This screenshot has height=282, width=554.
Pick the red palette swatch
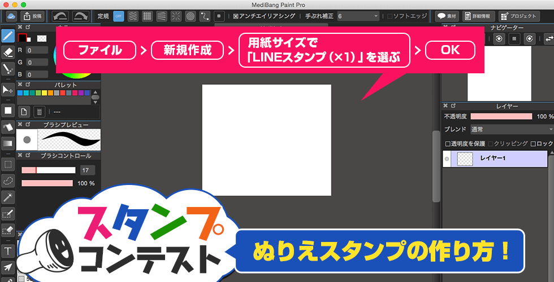(63, 92)
